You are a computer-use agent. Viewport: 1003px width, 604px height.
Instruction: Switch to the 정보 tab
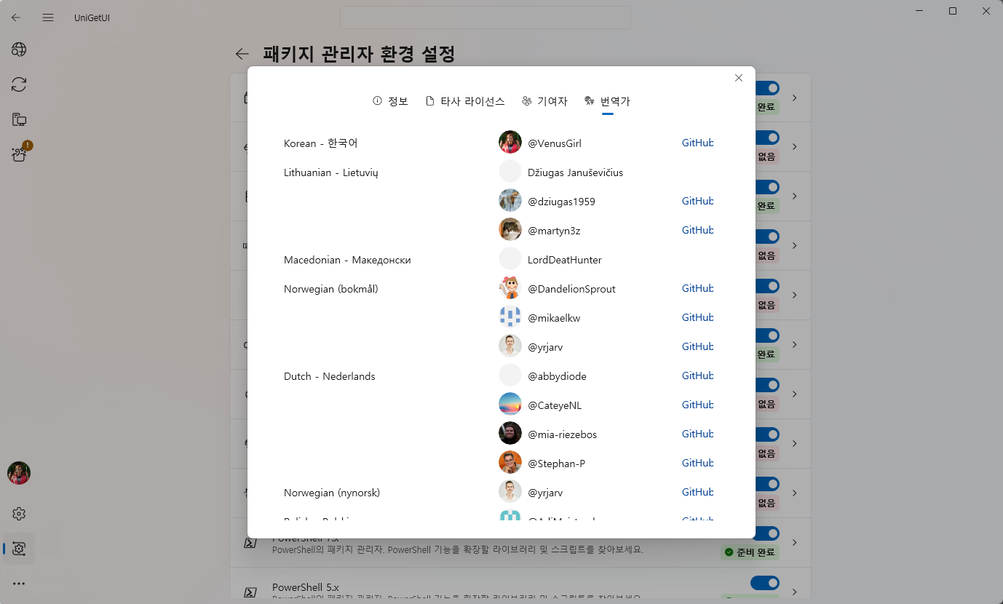(390, 101)
